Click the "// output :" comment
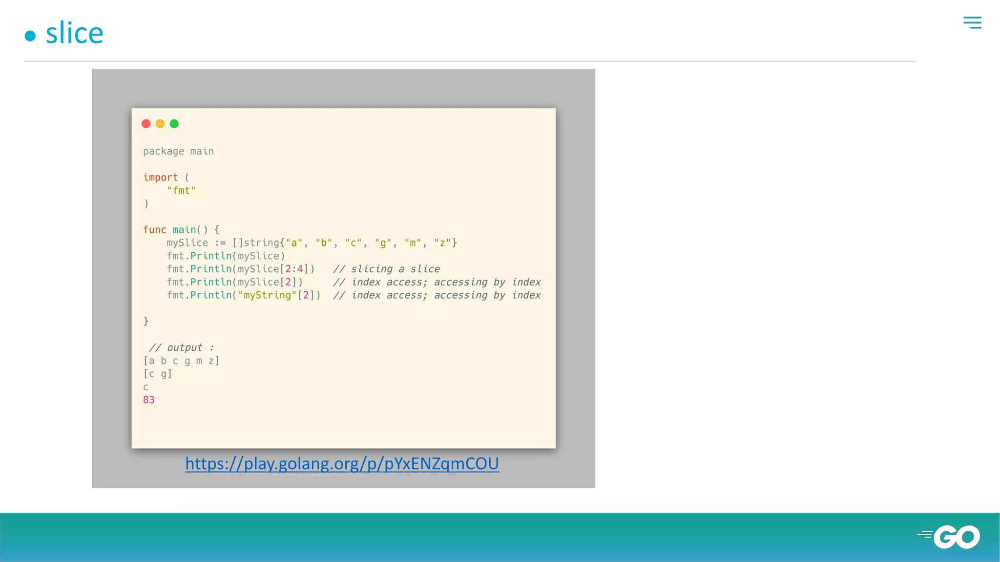The width and height of the screenshot is (1000, 562). [x=182, y=348]
